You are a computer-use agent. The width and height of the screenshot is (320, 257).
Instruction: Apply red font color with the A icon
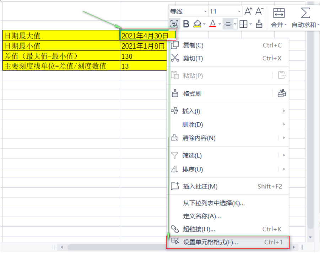(x=213, y=24)
